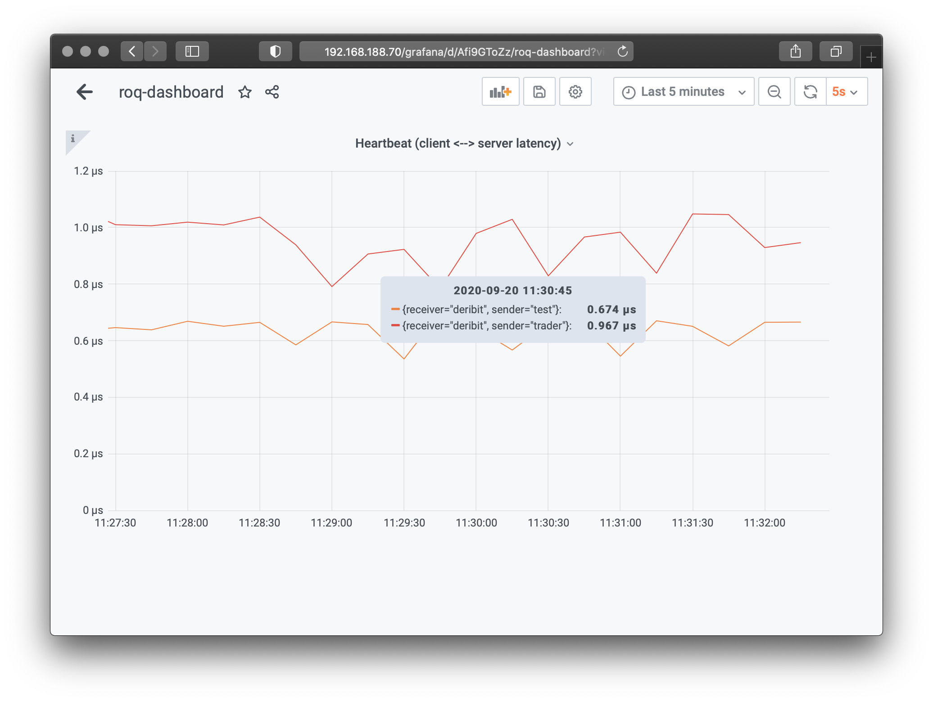Click the 1.0 µs y-axis label

(x=88, y=228)
